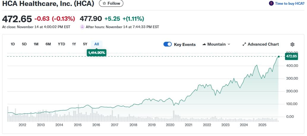Click the 2021 label on the time axis
The image size is (307, 136).
tap(188, 125)
